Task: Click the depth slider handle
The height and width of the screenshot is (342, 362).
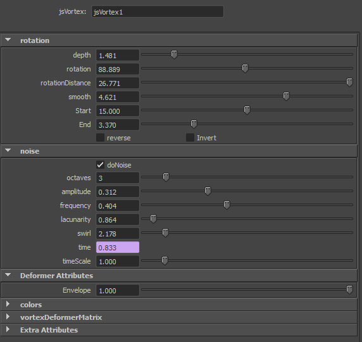Action: pos(174,54)
